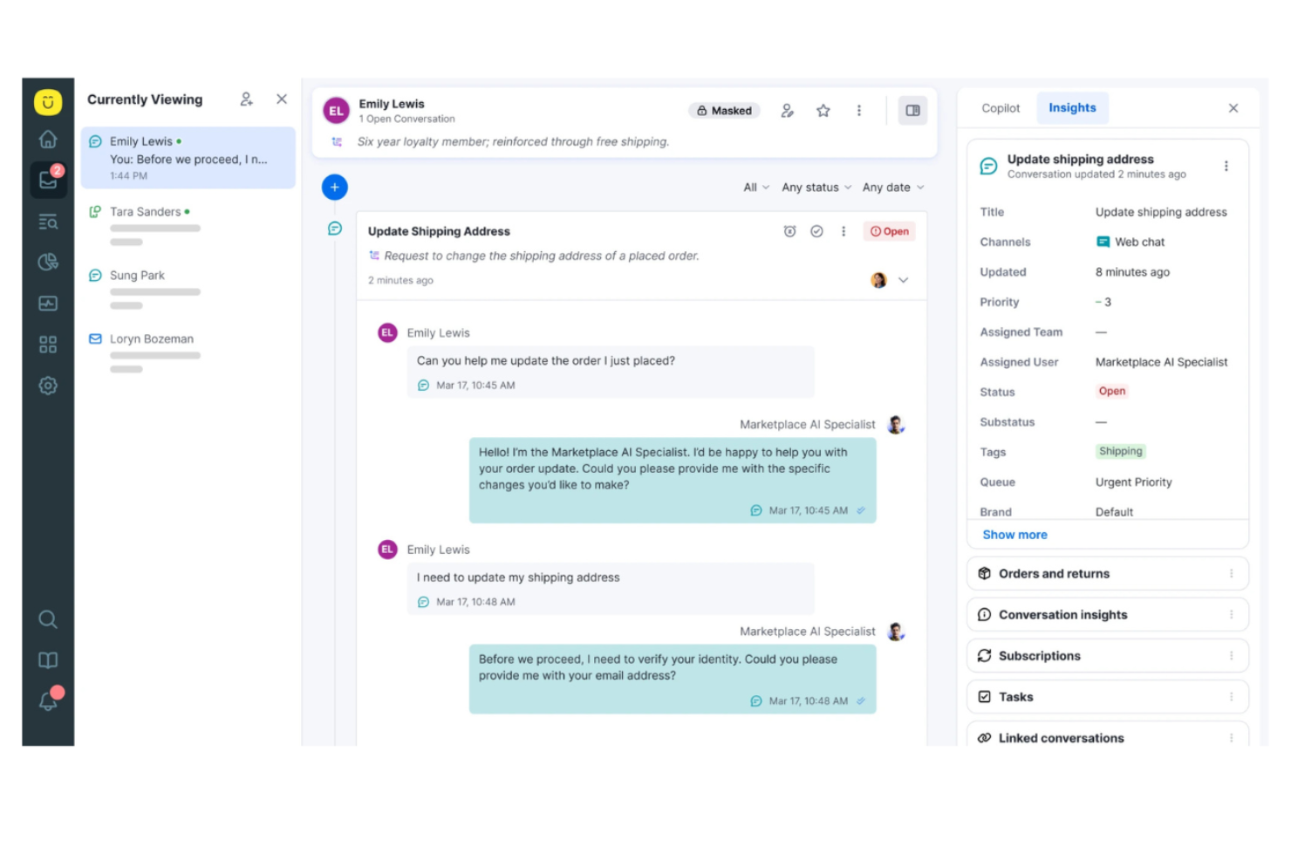The image size is (1291, 861).
Task: Click the search magnifier in the sidebar
Action: tap(48, 619)
